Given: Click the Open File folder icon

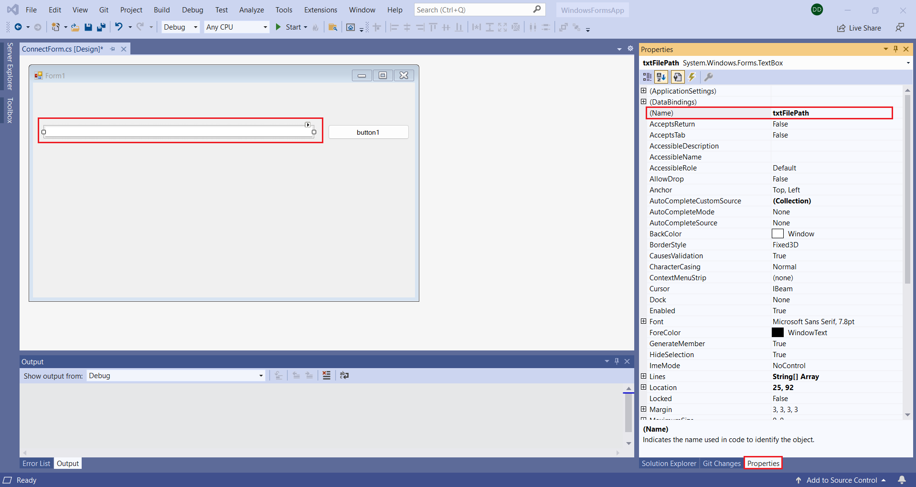Looking at the screenshot, I should pos(75,27).
